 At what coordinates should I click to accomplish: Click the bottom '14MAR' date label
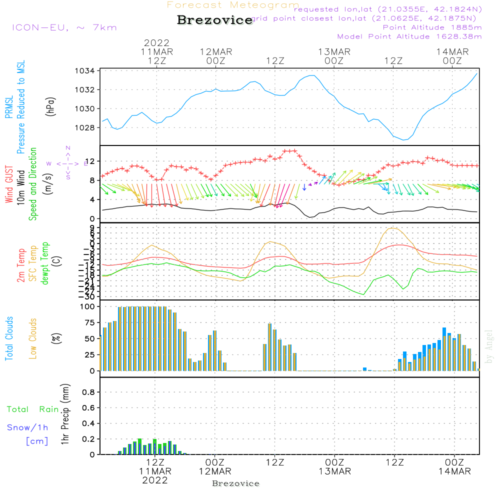pos(454,471)
